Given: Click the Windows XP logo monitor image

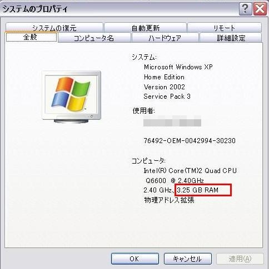Looking at the screenshot, I should (x=72, y=97).
